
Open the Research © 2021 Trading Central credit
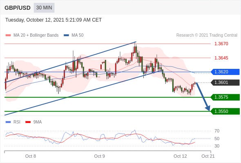(x=207, y=35)
